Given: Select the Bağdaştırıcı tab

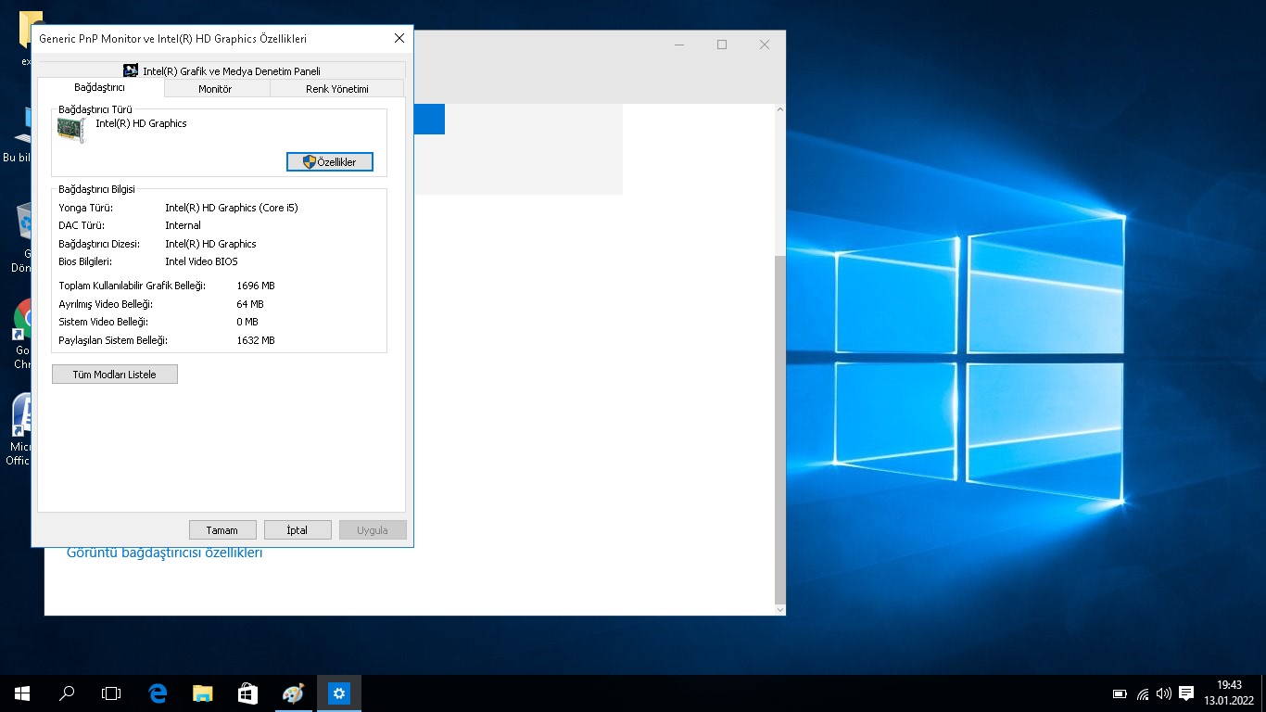Looking at the screenshot, I should coord(100,87).
